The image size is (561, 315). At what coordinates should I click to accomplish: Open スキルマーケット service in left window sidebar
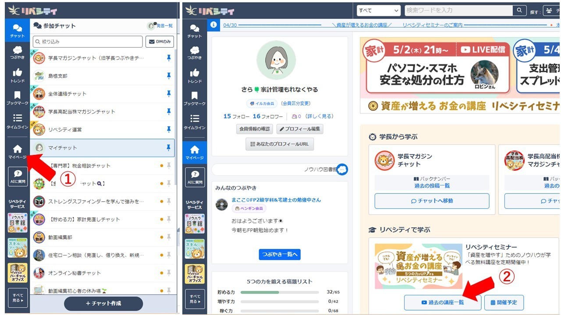(x=18, y=248)
